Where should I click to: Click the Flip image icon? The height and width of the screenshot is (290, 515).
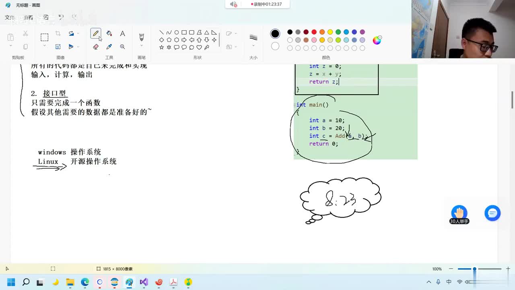click(x=71, y=47)
